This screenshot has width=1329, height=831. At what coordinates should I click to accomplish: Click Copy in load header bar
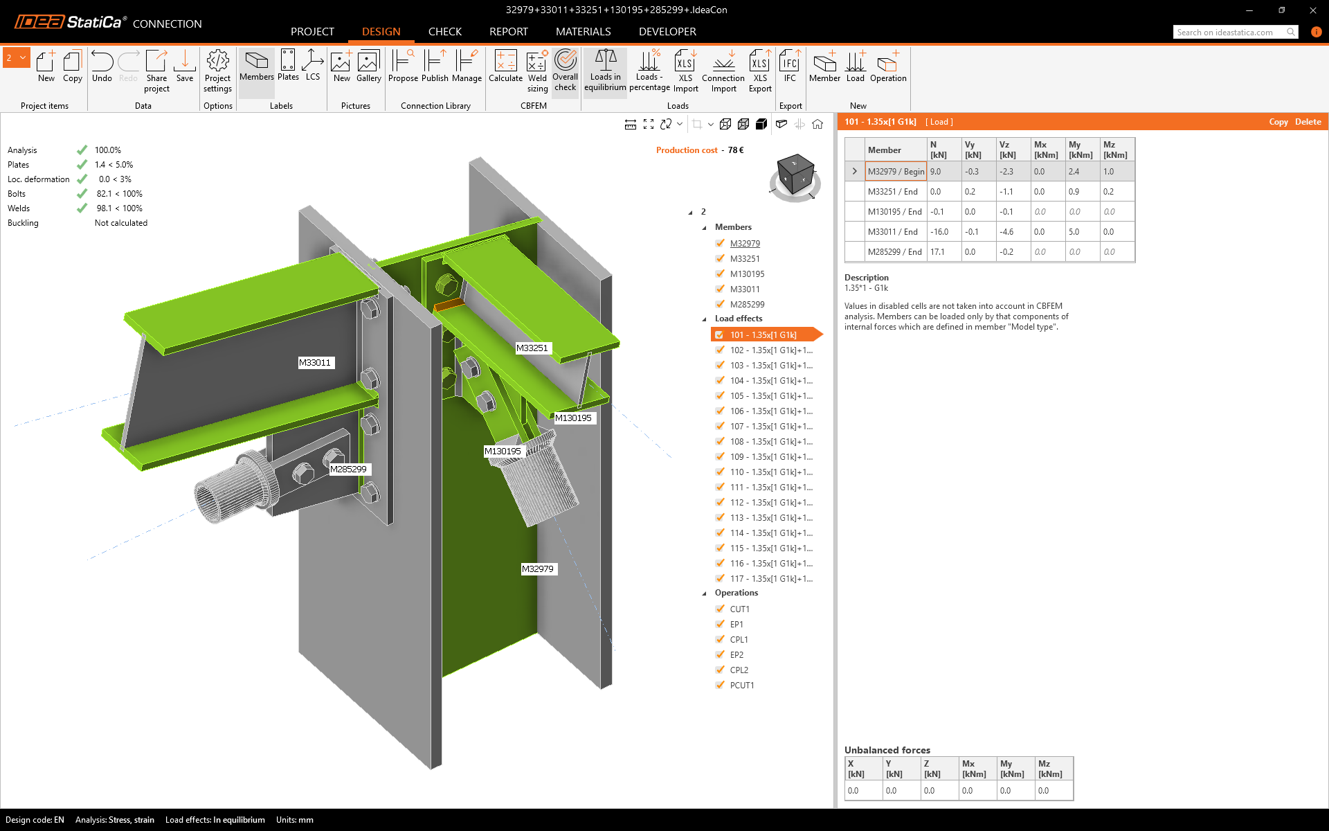(x=1278, y=122)
